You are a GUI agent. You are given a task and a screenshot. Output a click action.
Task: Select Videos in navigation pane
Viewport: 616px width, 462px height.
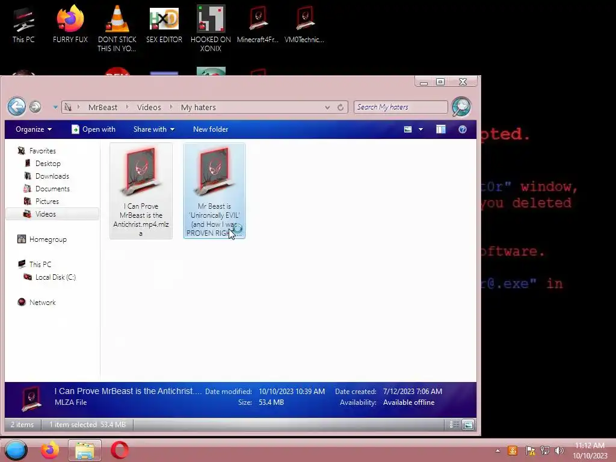pos(52,214)
